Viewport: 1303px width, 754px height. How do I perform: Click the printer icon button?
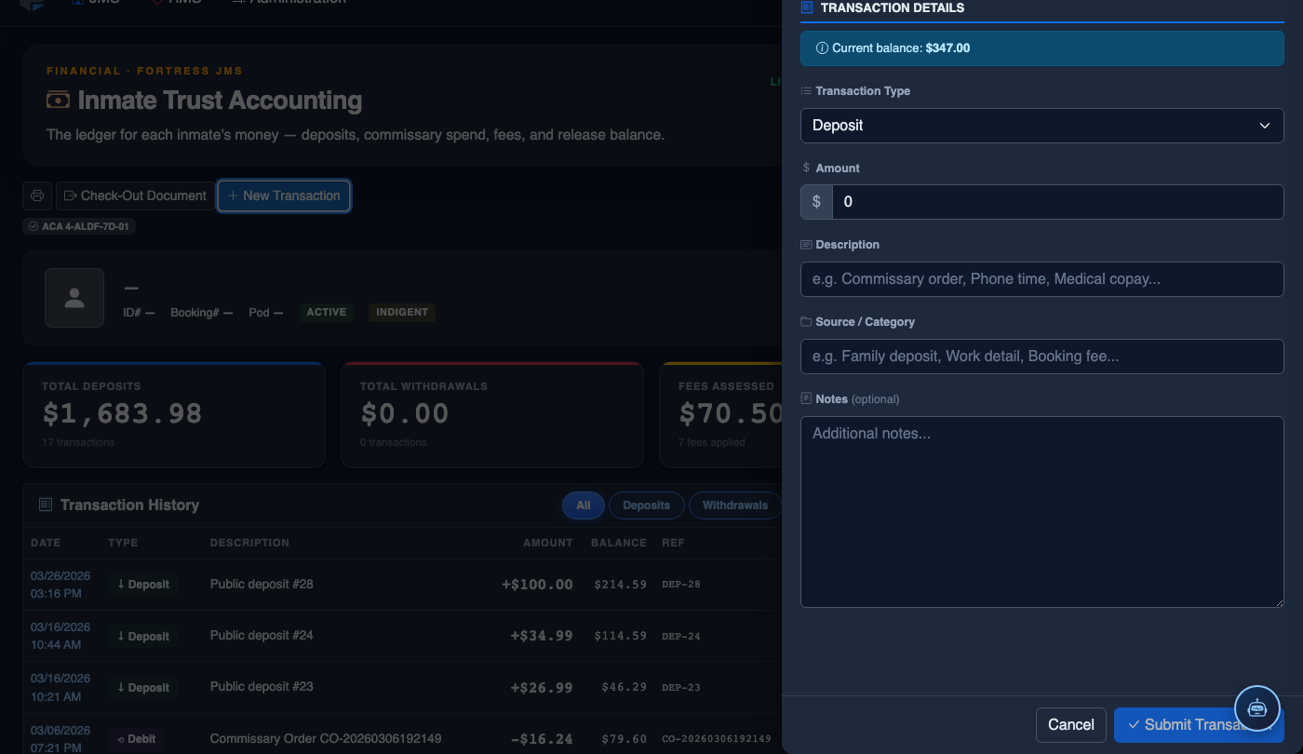coord(37,195)
